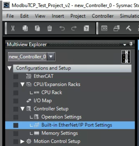Open the Project menu
This screenshot has height=146, width=139.
(x=78, y=16)
